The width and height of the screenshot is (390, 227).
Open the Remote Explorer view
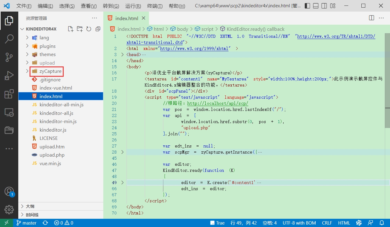point(9,112)
